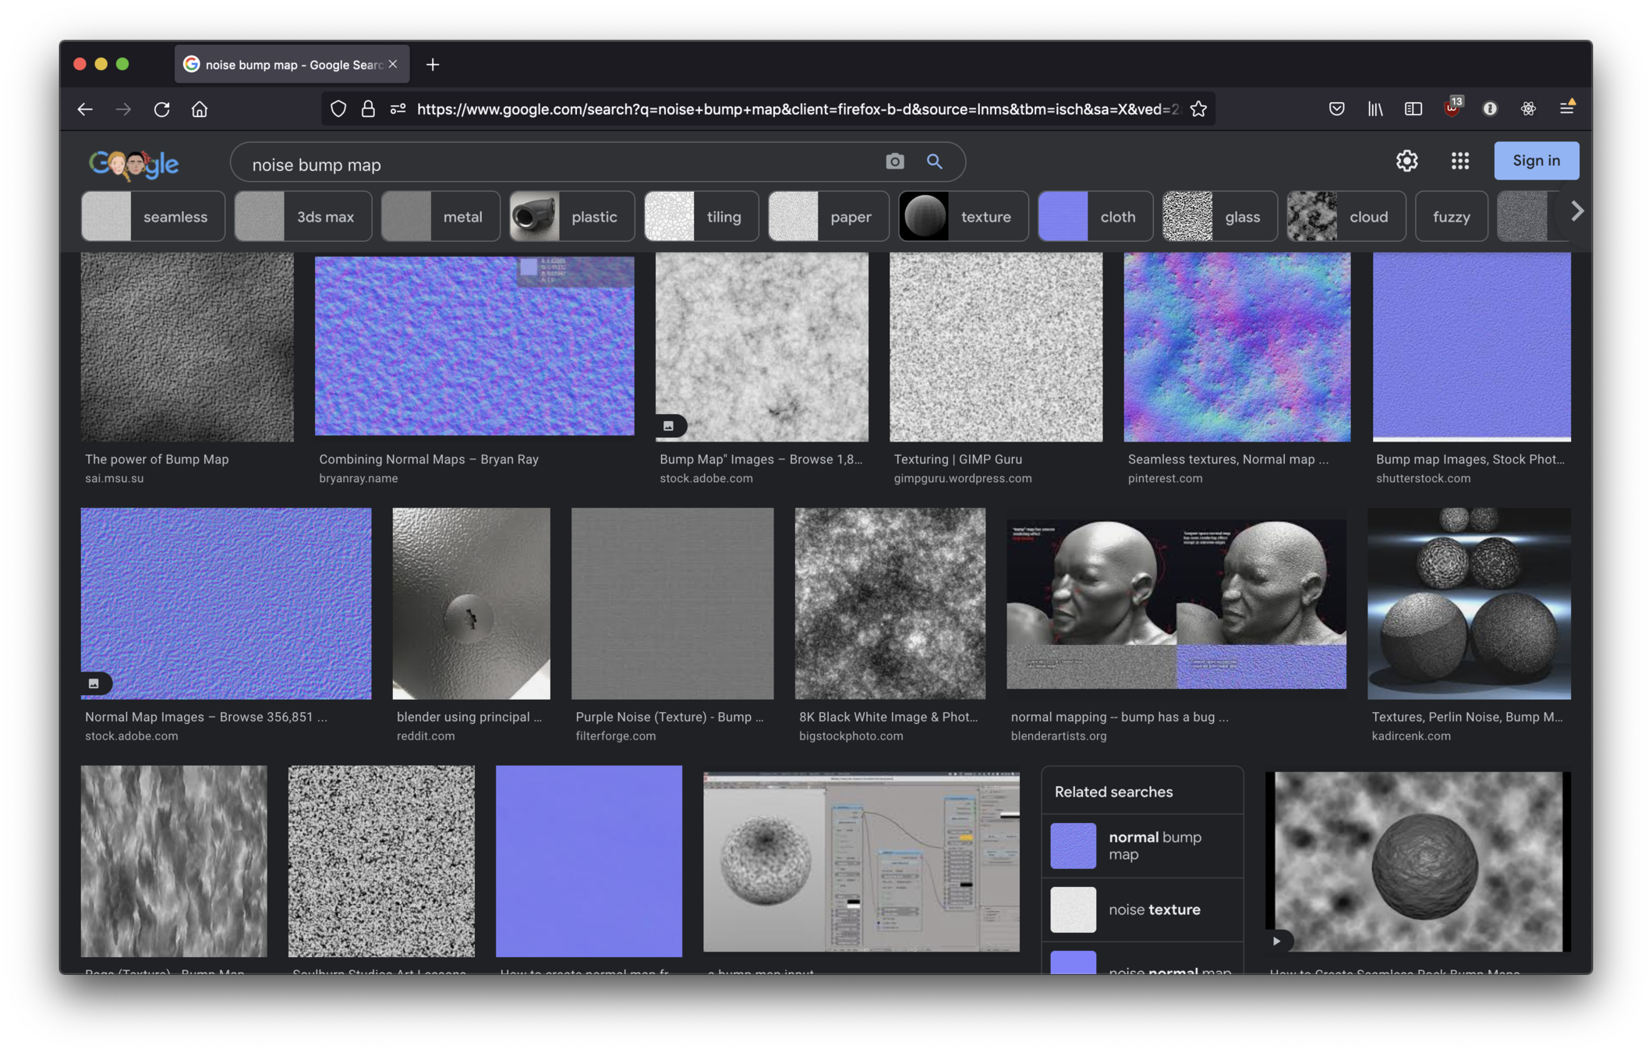1652x1053 pixels.
Task: Open Firefox hamburger application menu
Action: tap(1566, 108)
